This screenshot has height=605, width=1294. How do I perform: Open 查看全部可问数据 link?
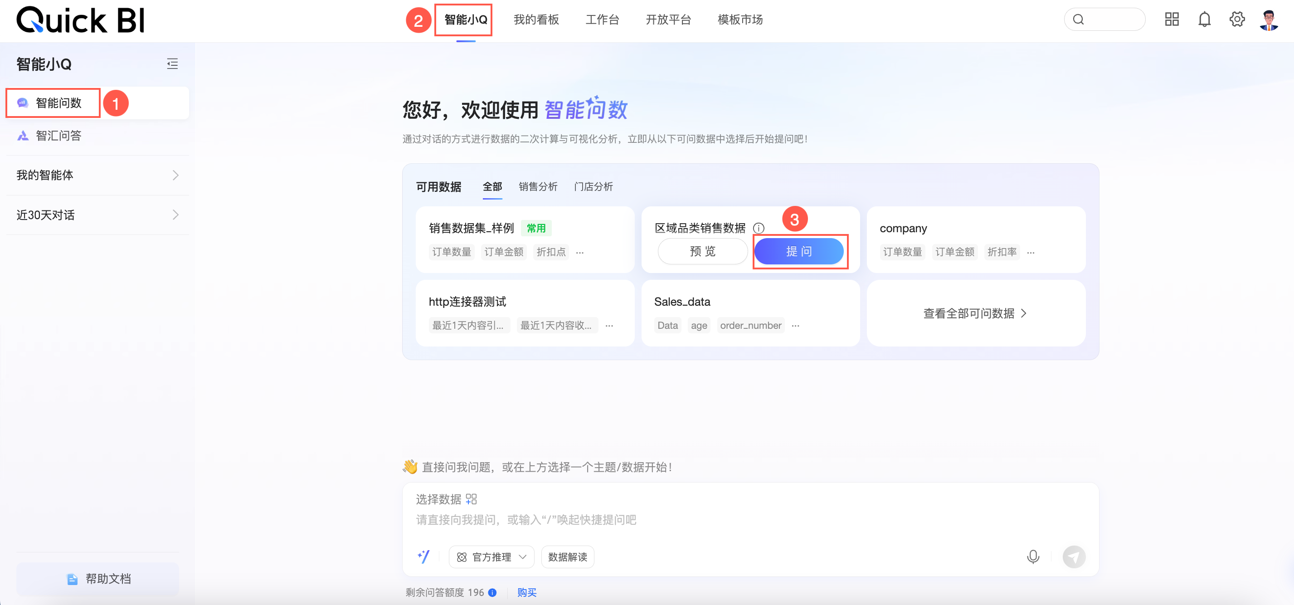pos(976,313)
